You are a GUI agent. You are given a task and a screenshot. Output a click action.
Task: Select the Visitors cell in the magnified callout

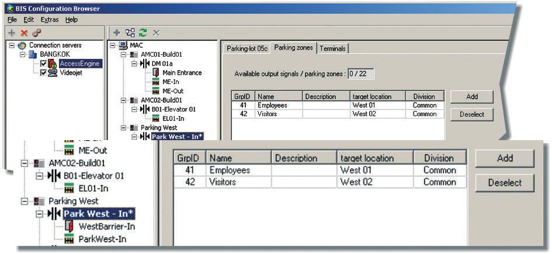pyautogui.click(x=239, y=182)
